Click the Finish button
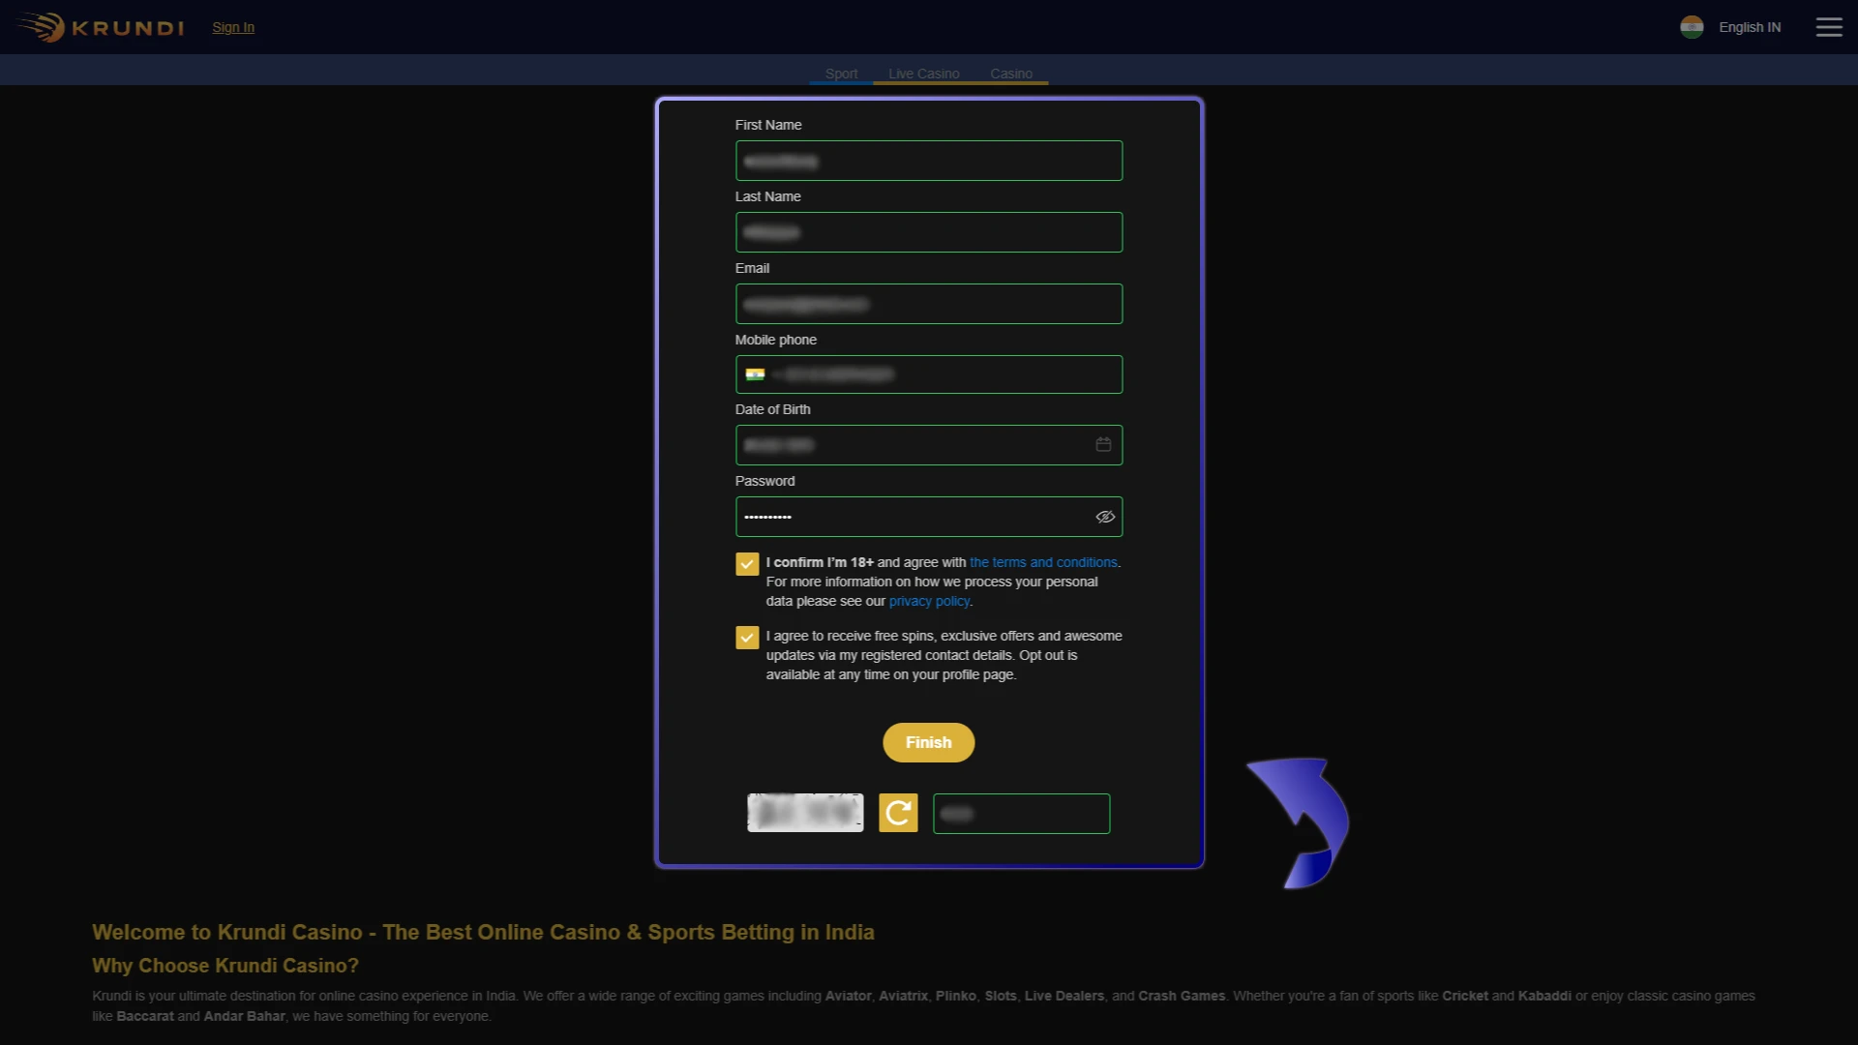This screenshot has width=1858, height=1045. click(927, 742)
